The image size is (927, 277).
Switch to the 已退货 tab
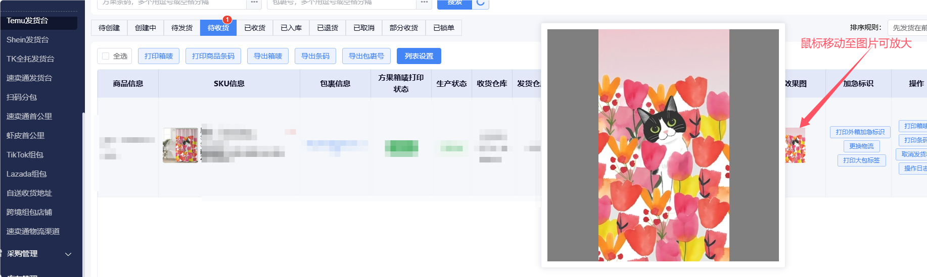point(328,28)
